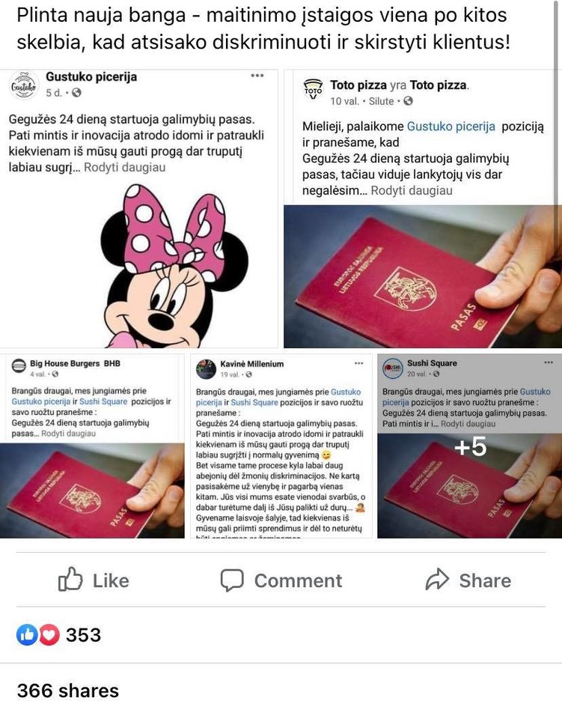Expand the Big House Burgers post text
562x719 pixels.
point(68,434)
